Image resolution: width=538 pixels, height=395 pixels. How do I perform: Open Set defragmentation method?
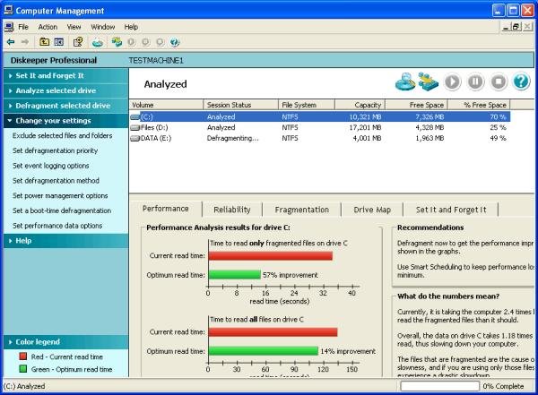click(x=56, y=181)
